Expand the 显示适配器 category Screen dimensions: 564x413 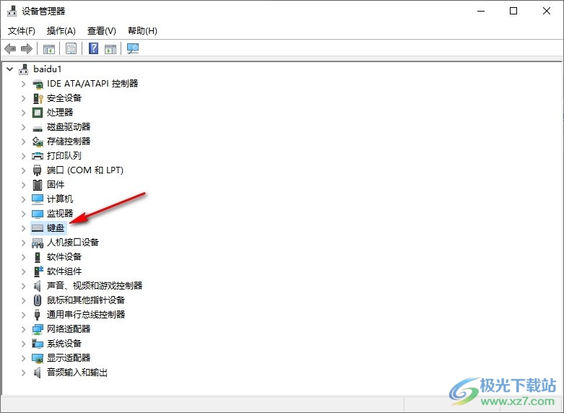coord(23,358)
